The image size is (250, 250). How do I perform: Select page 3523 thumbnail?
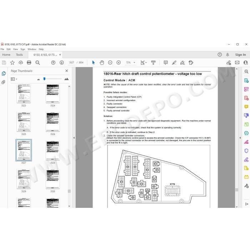(24, 94)
